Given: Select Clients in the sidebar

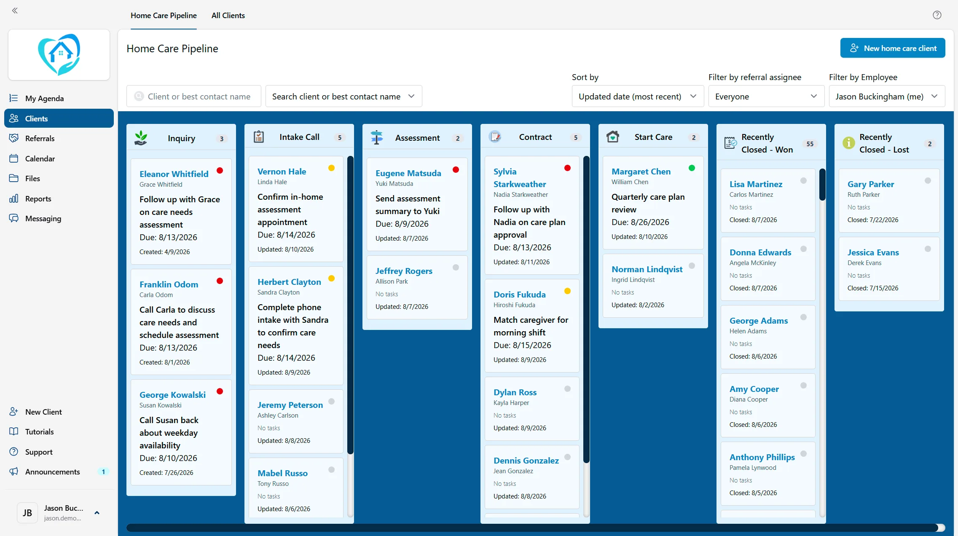Looking at the screenshot, I should (59, 118).
